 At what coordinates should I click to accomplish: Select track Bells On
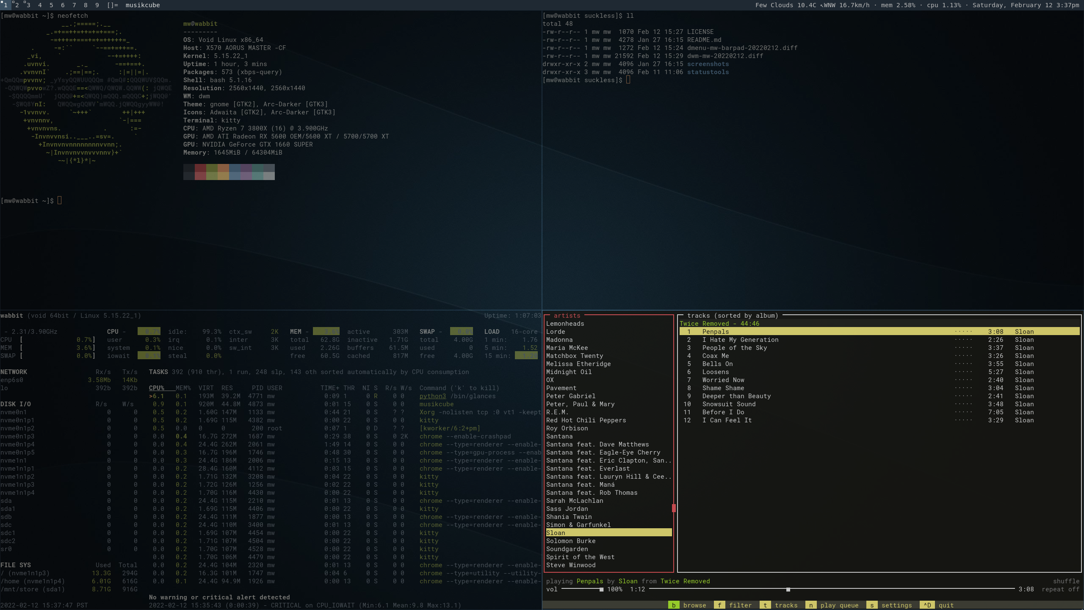point(879,364)
